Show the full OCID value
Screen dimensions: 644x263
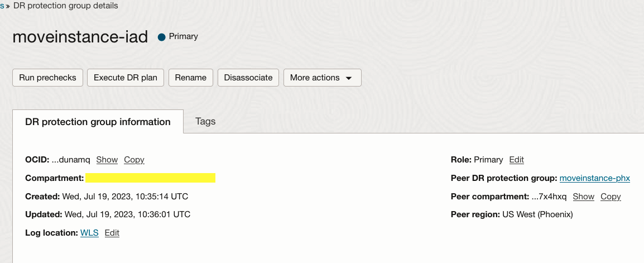click(107, 160)
